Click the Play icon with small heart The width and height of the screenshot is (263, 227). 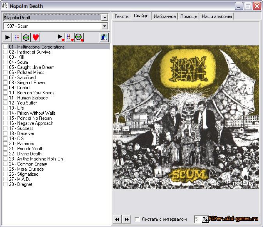click(x=60, y=37)
